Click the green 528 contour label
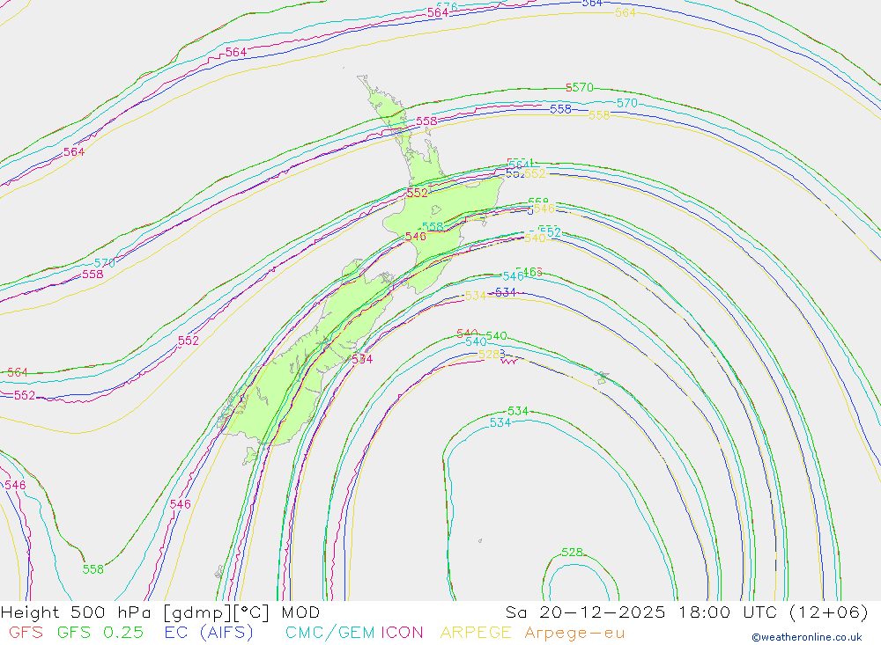The width and height of the screenshot is (881, 645). coord(572,553)
